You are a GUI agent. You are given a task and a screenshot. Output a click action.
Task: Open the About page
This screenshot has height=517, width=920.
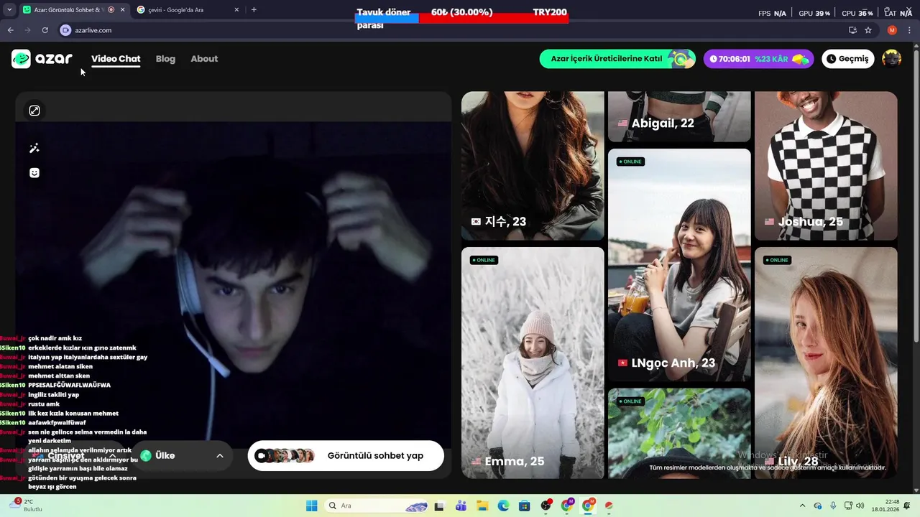tap(204, 59)
